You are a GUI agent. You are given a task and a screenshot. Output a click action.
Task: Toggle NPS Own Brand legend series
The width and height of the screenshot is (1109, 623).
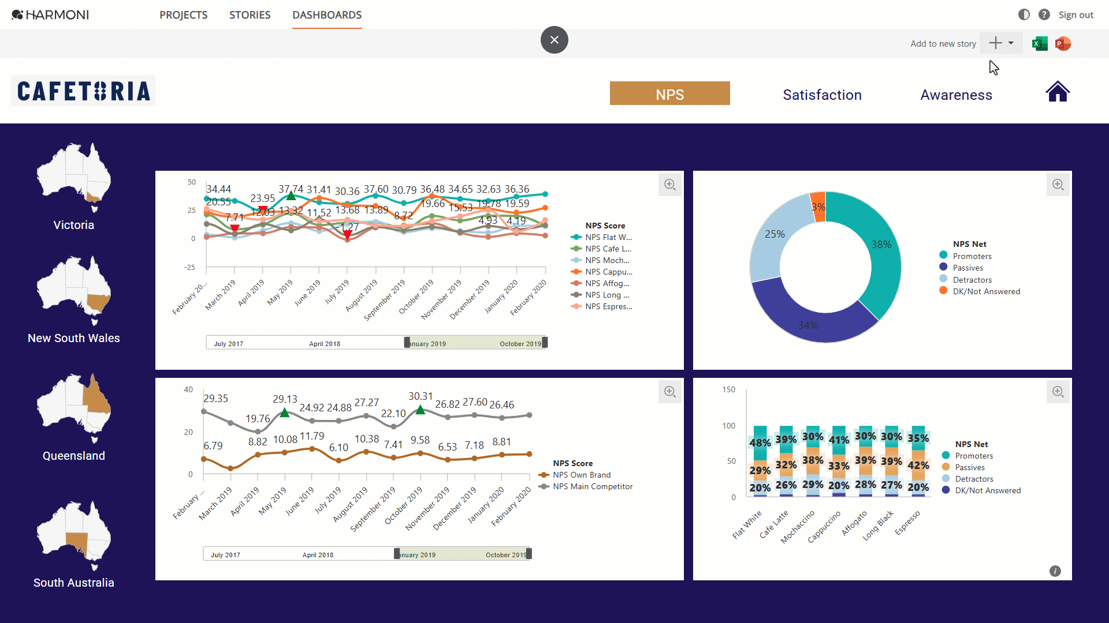tap(575, 475)
